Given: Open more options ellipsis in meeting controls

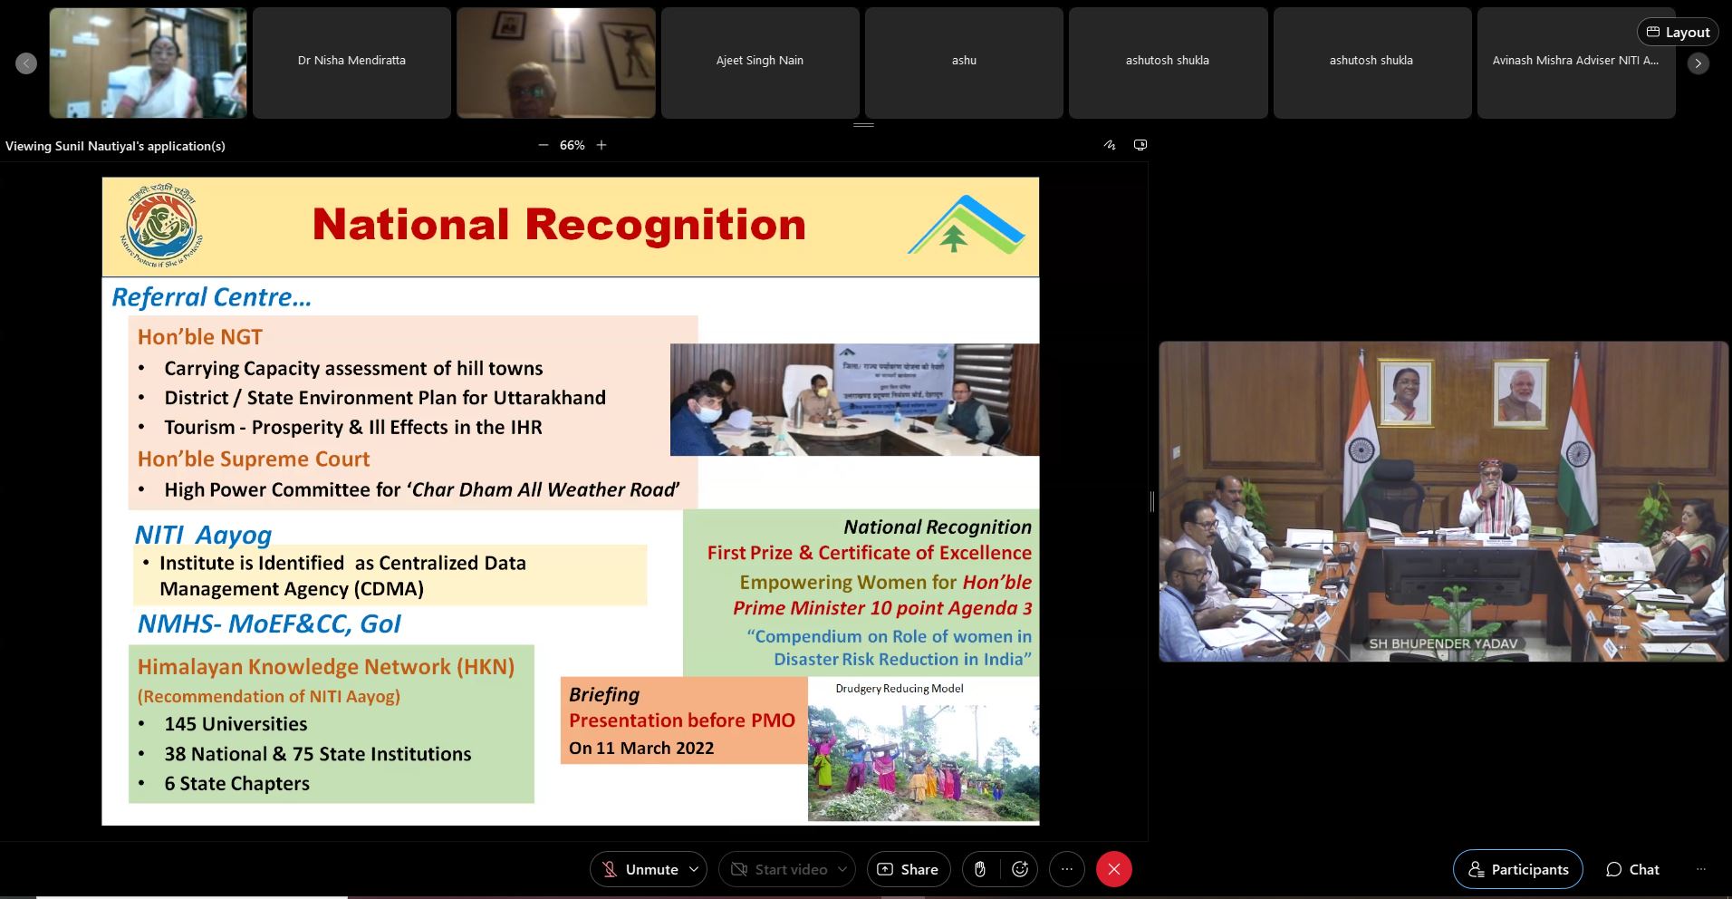Looking at the screenshot, I should coord(1067,869).
